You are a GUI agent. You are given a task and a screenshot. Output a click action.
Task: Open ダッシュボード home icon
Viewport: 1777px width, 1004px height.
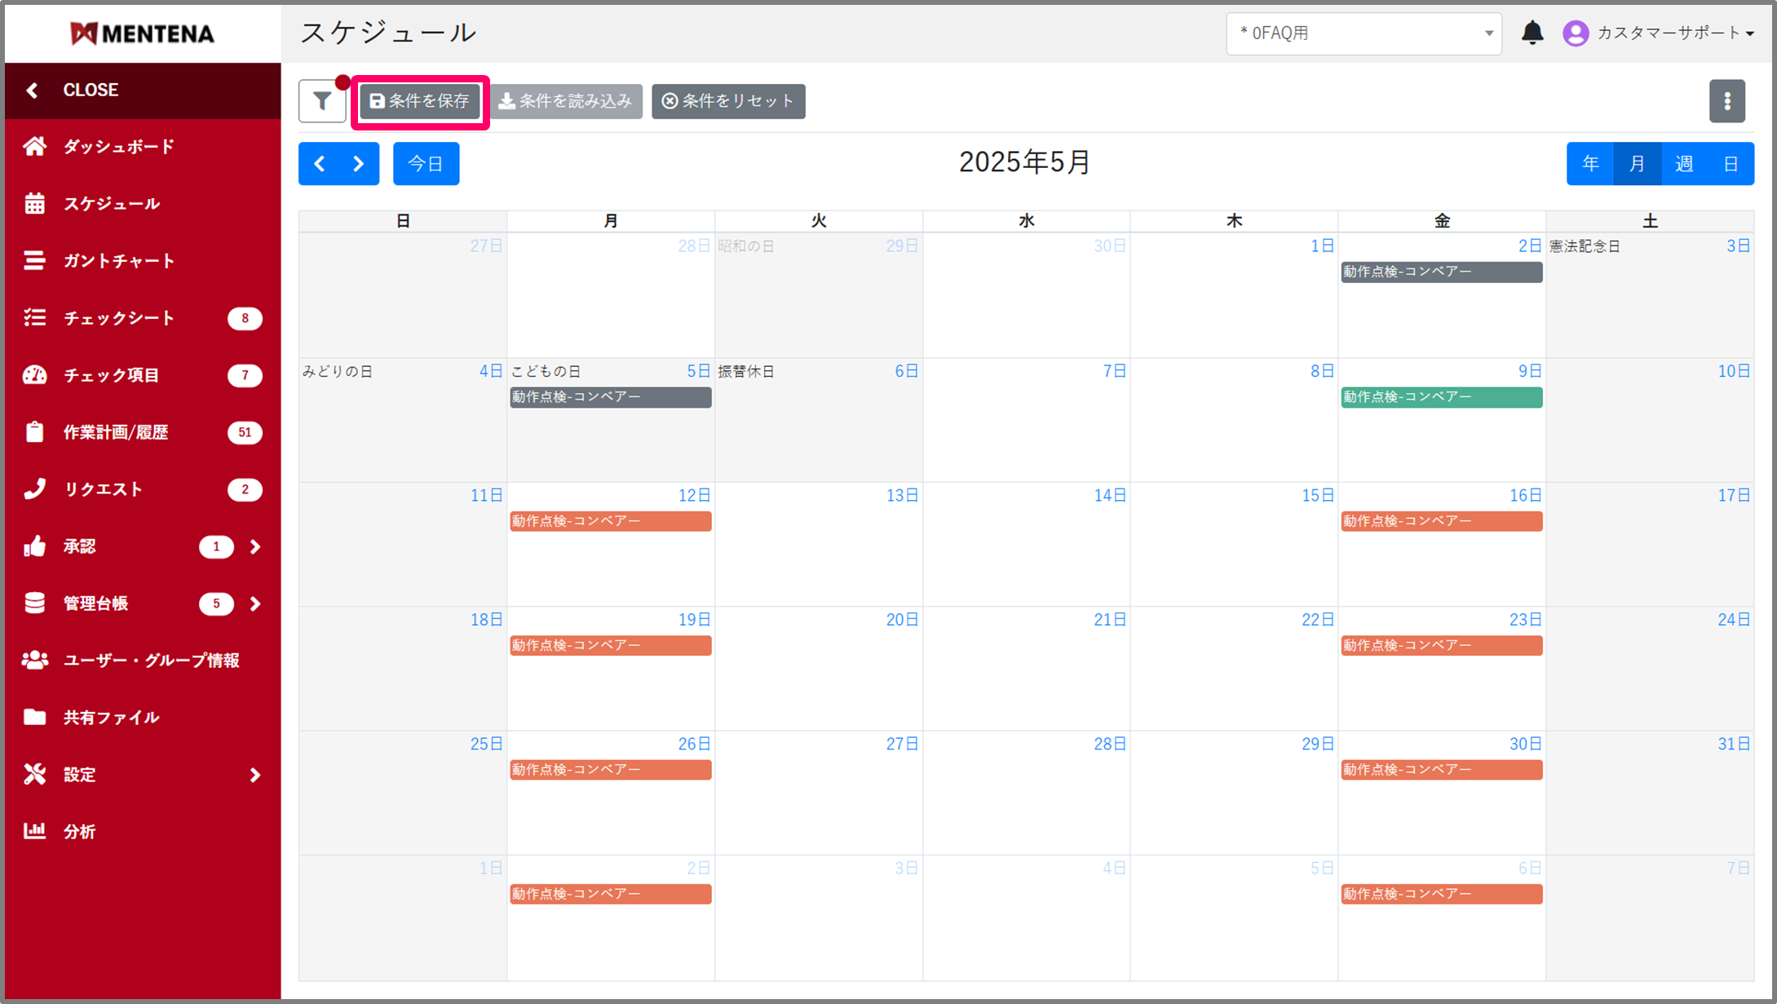point(34,147)
